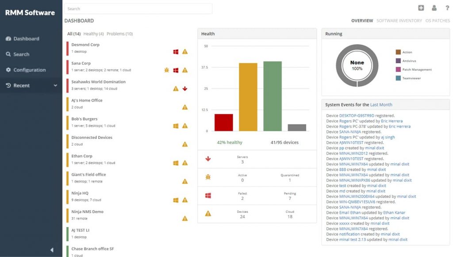
Task: Open the Last Month period selector
Action: [381, 105]
